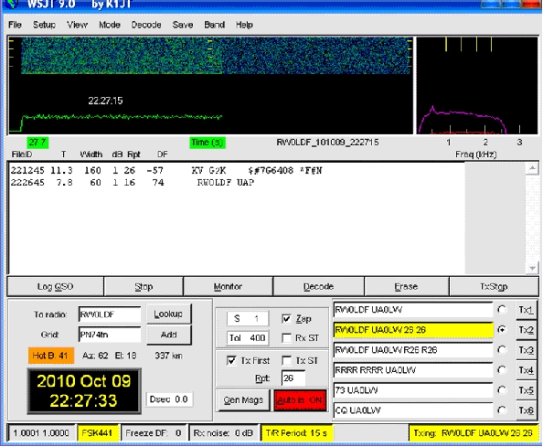Click the Tx5 transmit button
Screen dimensions: 543x447
526,390
